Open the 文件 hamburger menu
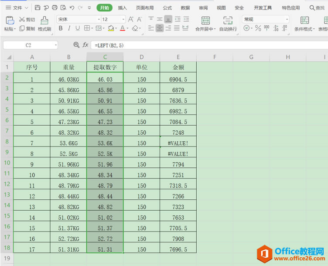 pos(8,8)
